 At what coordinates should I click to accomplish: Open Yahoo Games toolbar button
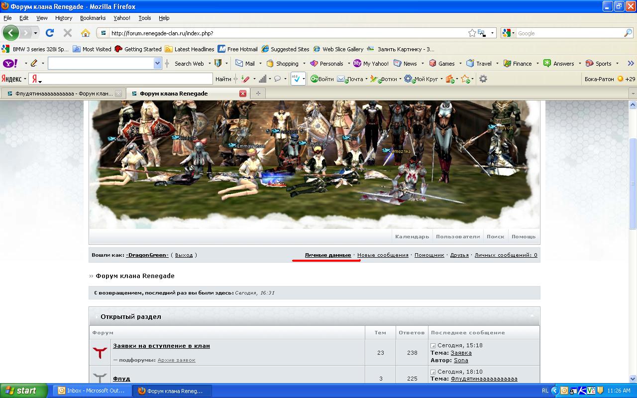[442, 63]
